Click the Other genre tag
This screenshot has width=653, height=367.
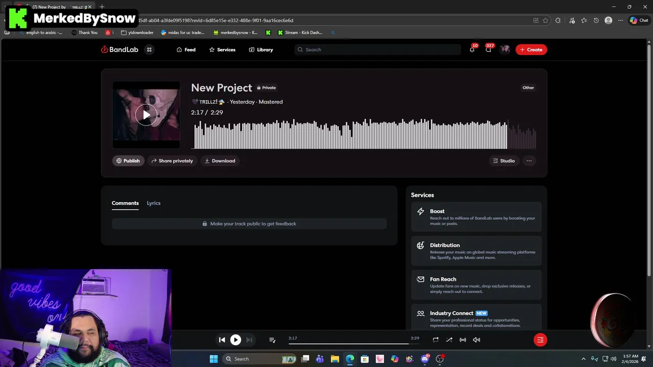(x=528, y=88)
